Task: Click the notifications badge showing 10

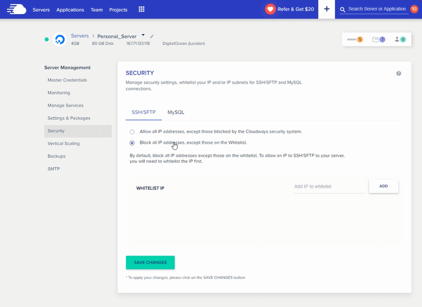Action: point(413,9)
